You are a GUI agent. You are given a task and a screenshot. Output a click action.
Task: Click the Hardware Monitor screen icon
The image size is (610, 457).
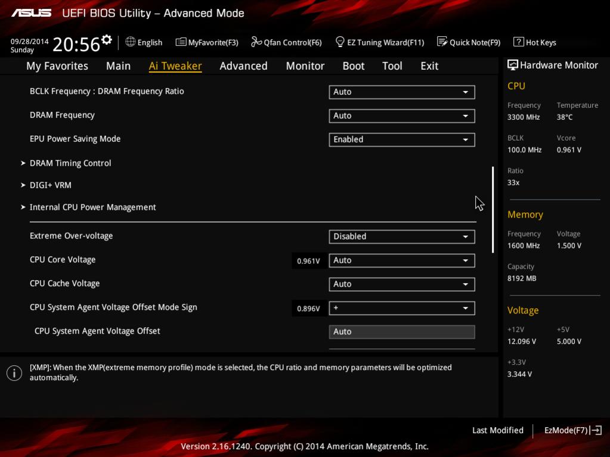click(x=513, y=65)
